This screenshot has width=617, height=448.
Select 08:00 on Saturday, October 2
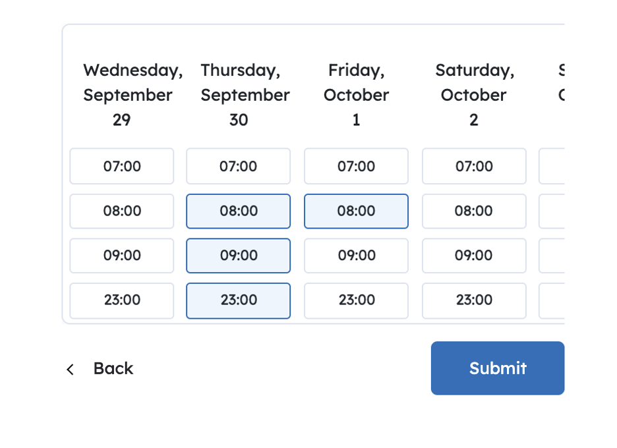point(474,211)
